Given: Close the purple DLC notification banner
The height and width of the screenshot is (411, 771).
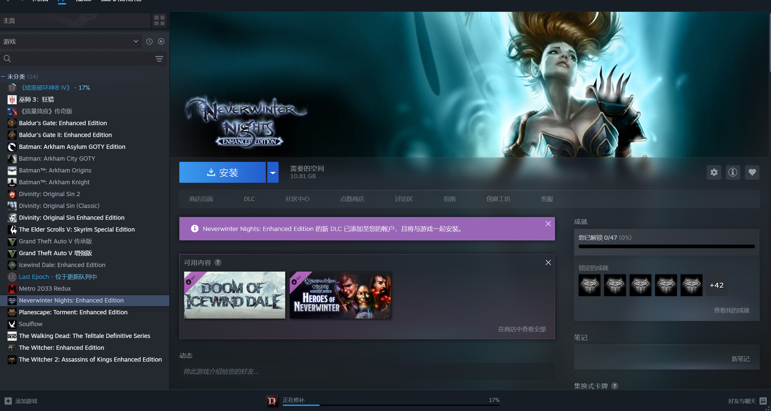Looking at the screenshot, I should click(548, 224).
